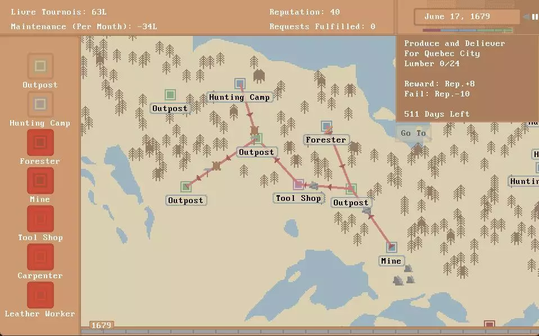This screenshot has width=539, height=336.
Task: Click the June 17, 1679 date display
Action: (457, 17)
